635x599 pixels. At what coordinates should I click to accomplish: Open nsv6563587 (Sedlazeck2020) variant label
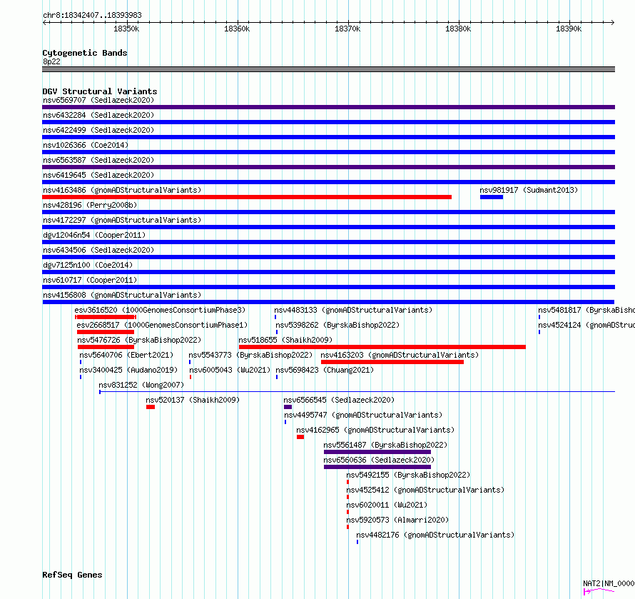tap(98, 160)
